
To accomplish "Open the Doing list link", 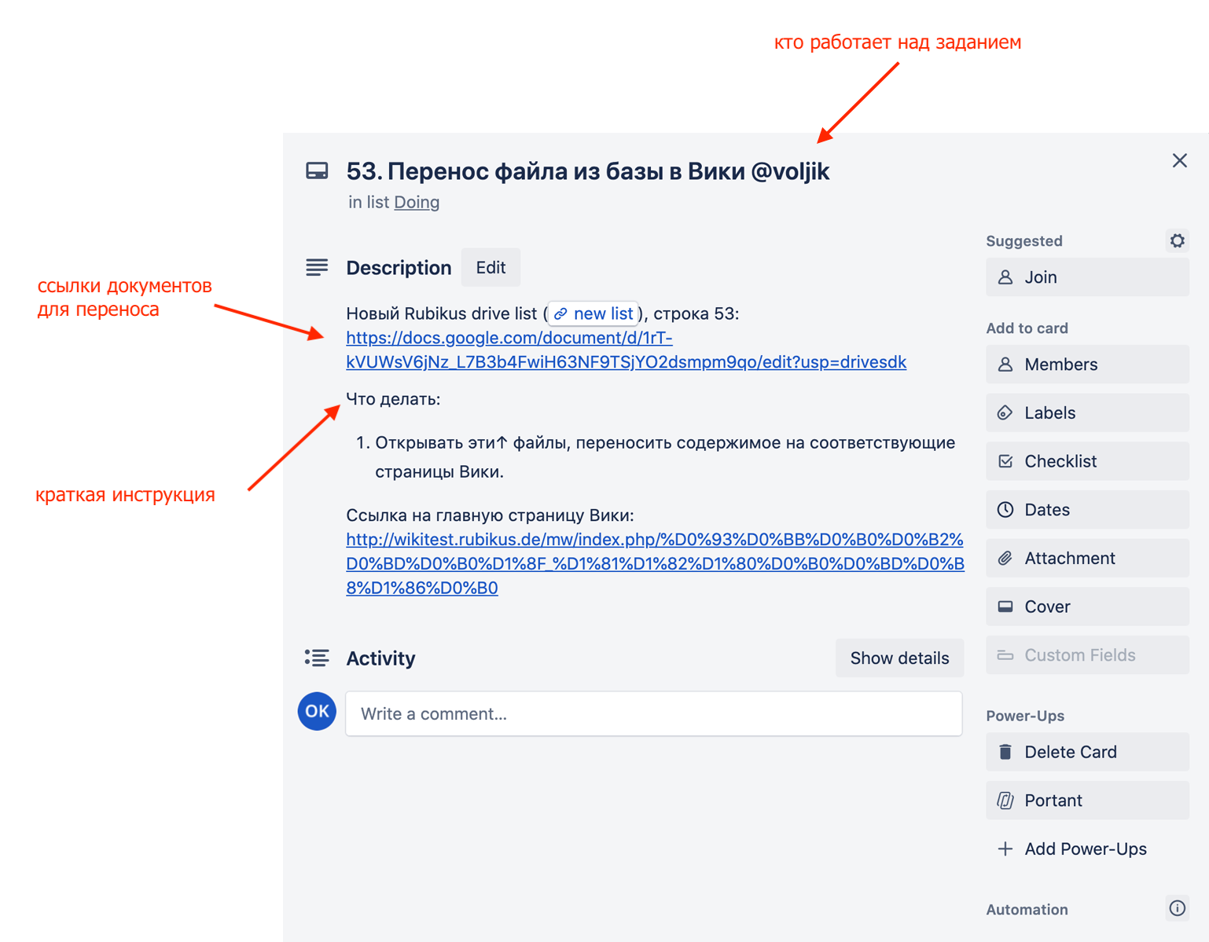I will click(x=417, y=203).
